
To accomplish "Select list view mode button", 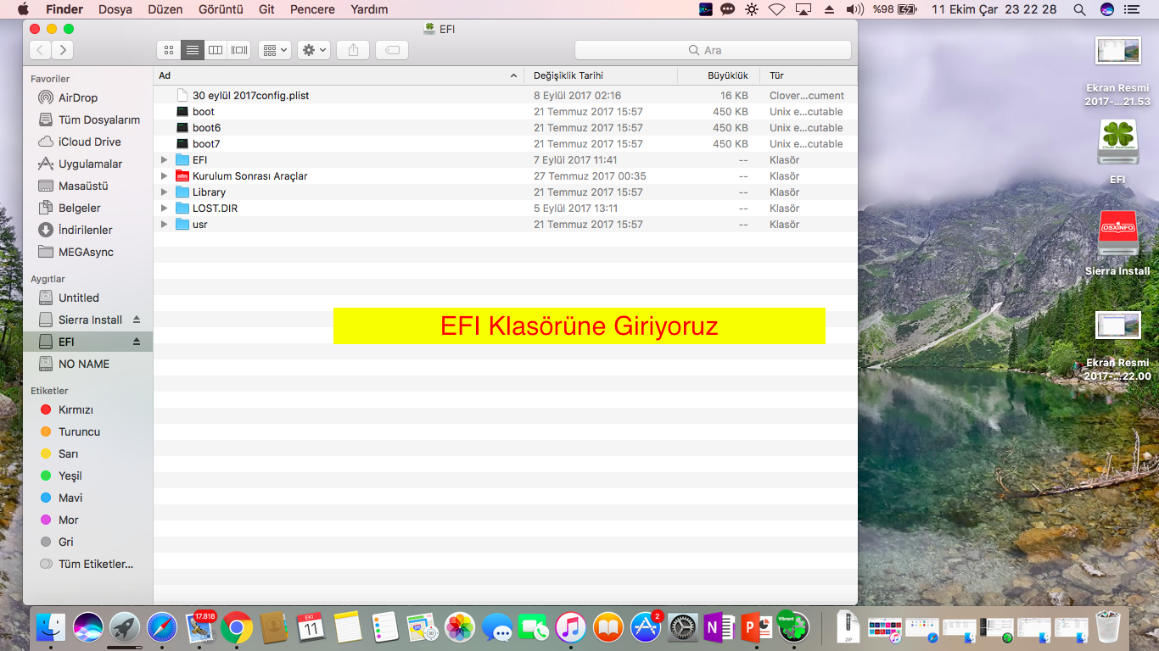I will pos(193,50).
